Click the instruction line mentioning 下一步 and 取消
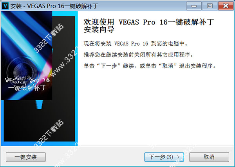 pos(150,66)
